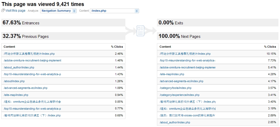
Task: Click the page document icon between the arrows
Action: [140, 31]
